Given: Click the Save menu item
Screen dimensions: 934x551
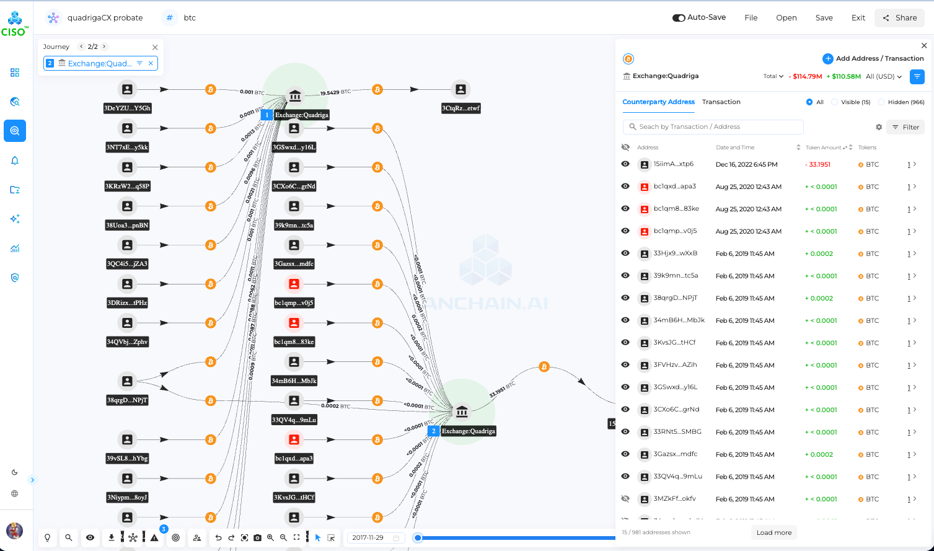Looking at the screenshot, I should coord(824,18).
